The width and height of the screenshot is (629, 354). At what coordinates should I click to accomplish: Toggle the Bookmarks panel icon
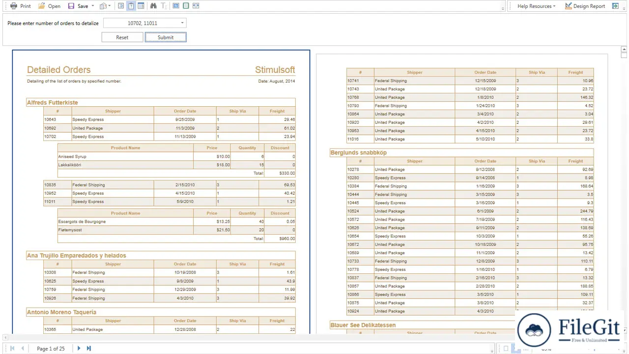click(121, 6)
